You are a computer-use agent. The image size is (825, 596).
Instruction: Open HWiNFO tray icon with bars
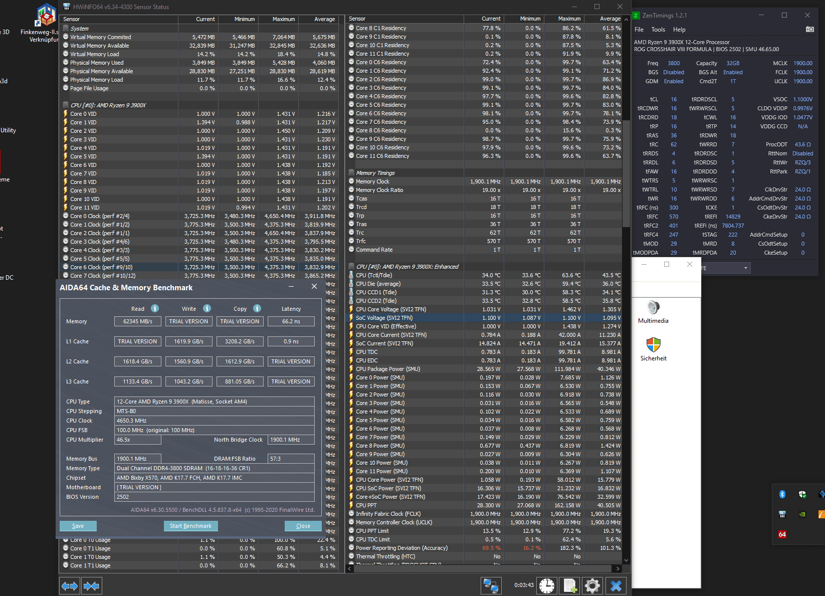[782, 514]
